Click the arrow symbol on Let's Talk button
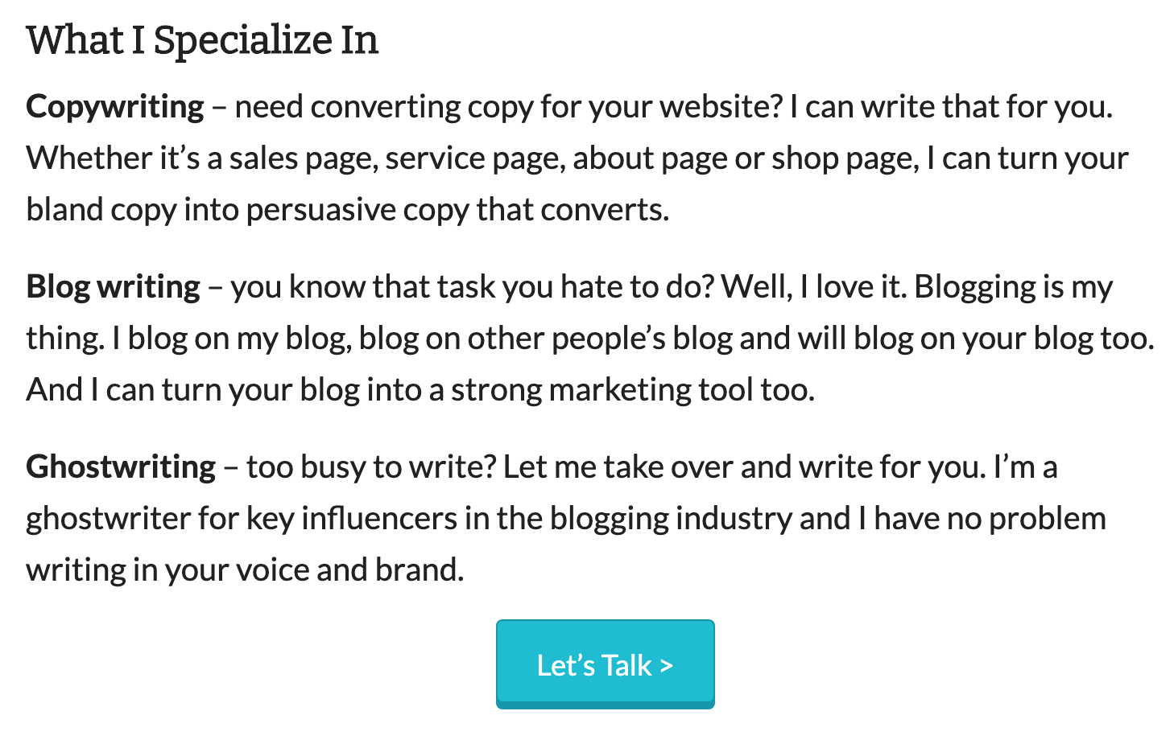Image resolution: width=1174 pixels, height=748 pixels. (666, 666)
